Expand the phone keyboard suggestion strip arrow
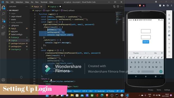174x98 pixels. tap(129, 53)
